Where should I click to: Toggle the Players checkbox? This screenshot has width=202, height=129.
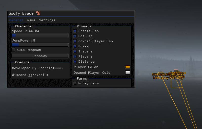[x=75, y=57]
